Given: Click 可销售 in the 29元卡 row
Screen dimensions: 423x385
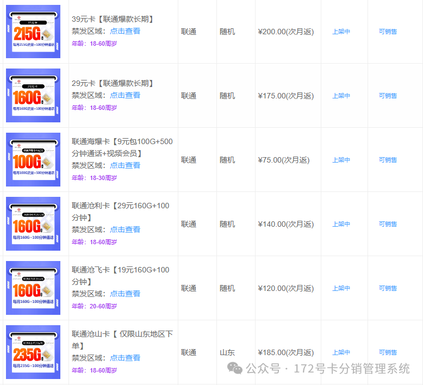Looking at the screenshot, I should (388, 96).
